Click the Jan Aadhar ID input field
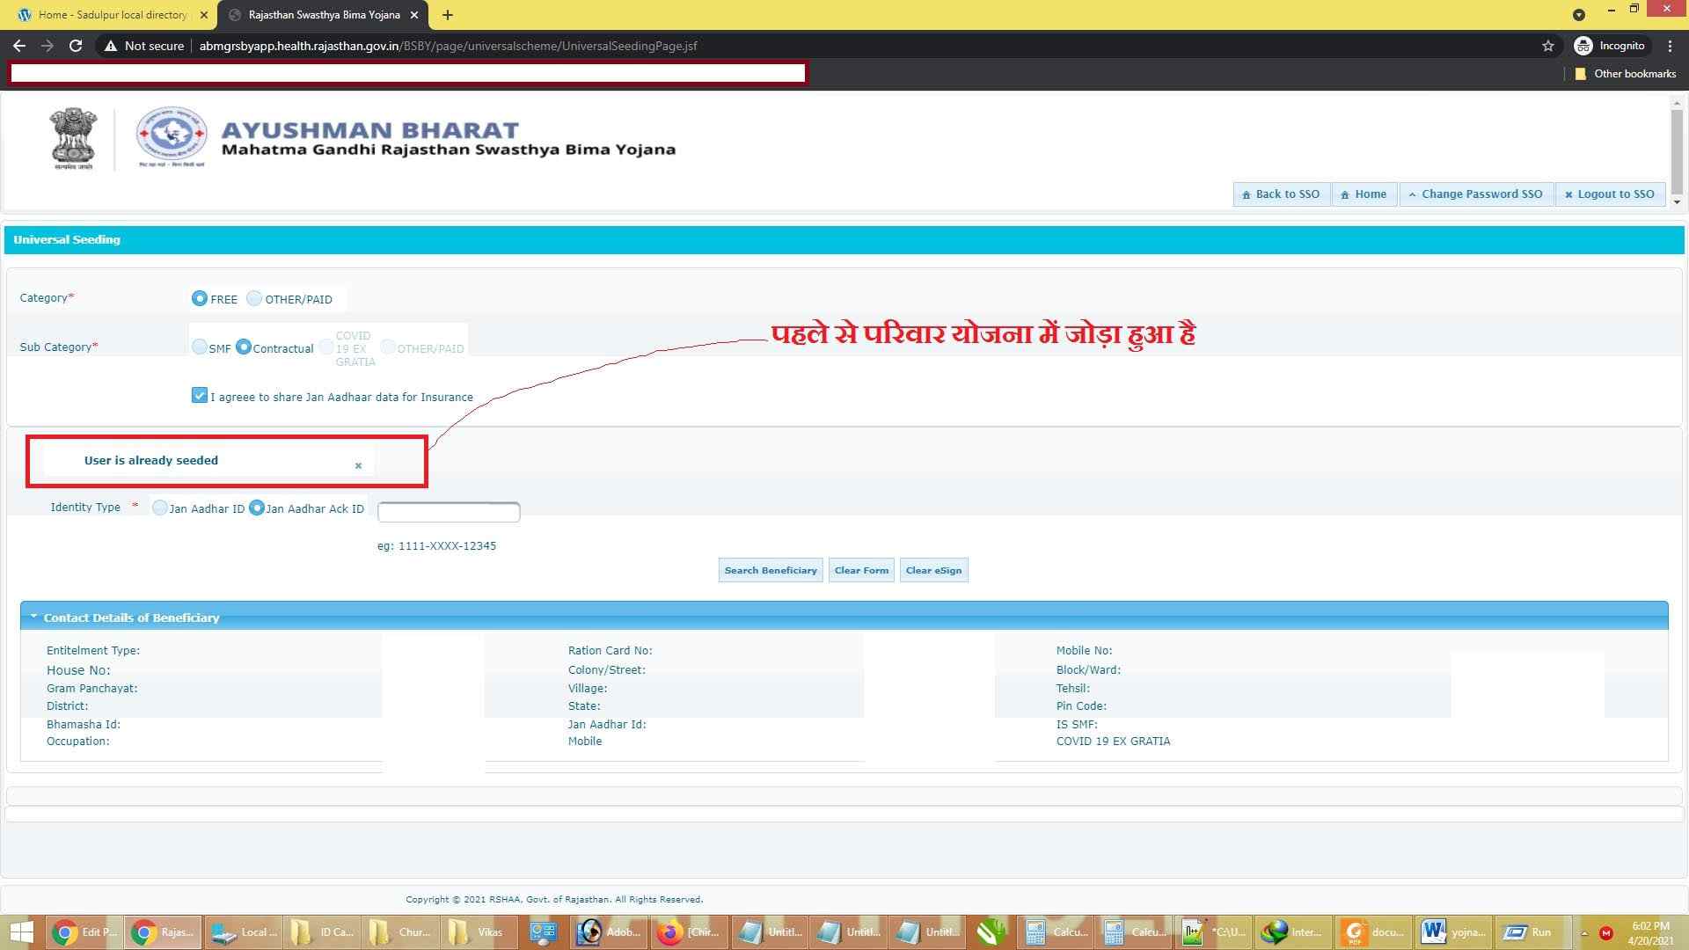The image size is (1689, 950). tap(449, 512)
